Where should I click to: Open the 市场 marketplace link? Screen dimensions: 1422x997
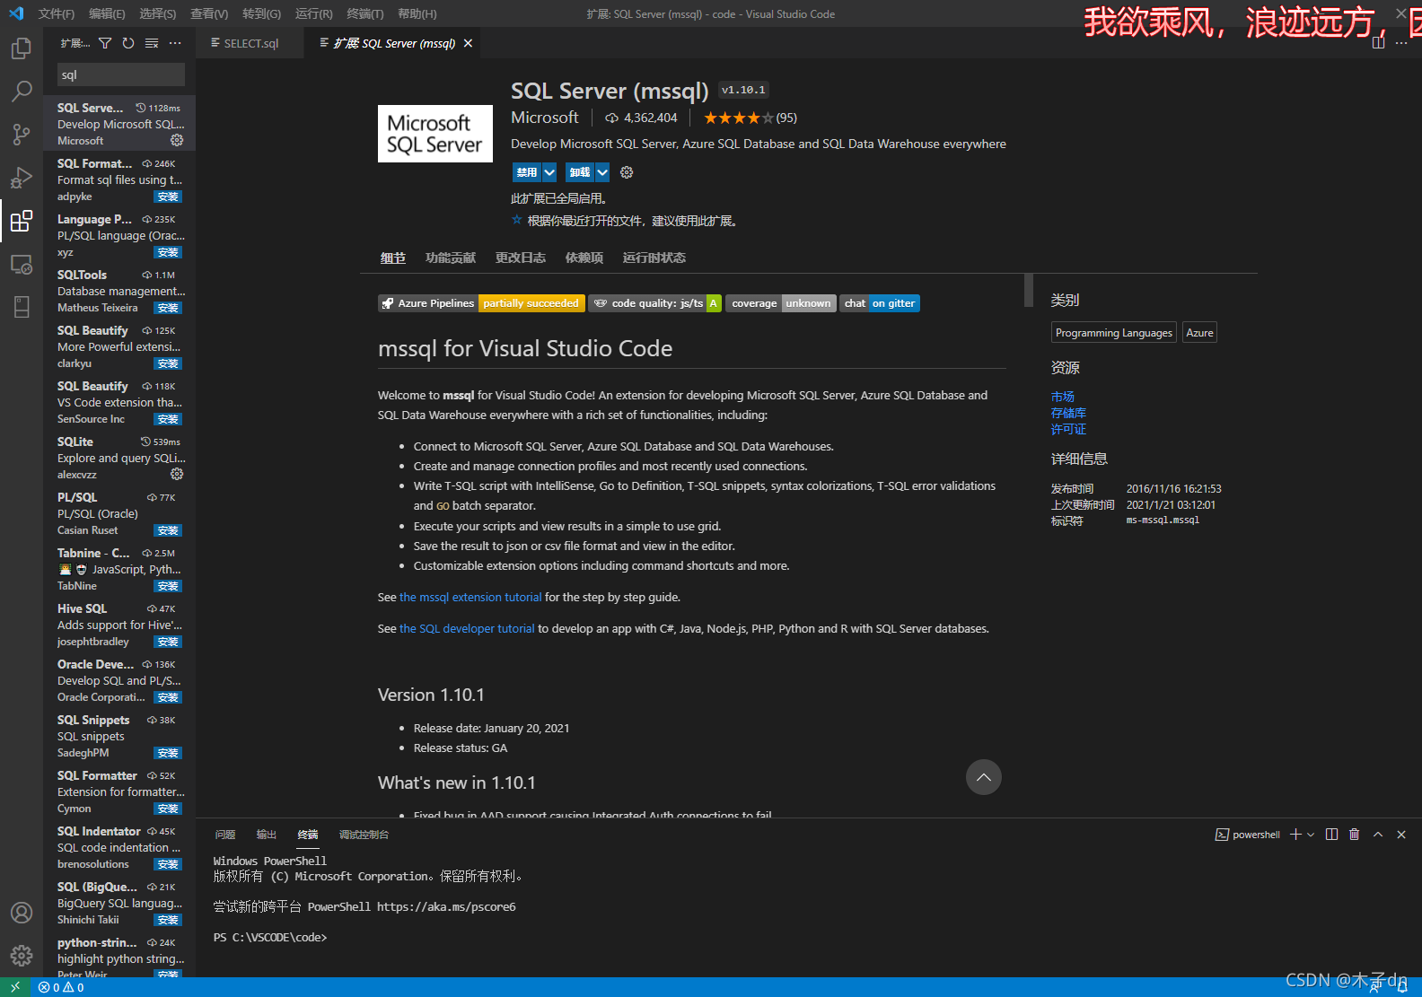[1063, 397]
